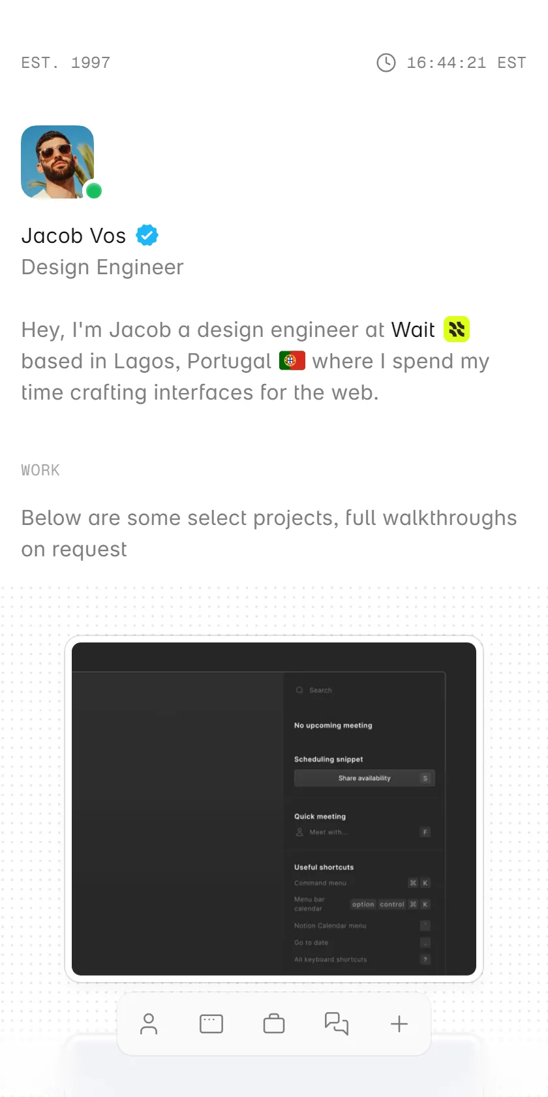548x1097 pixels.
Task: Click the Jacob Vos name heading
Action: pos(74,236)
